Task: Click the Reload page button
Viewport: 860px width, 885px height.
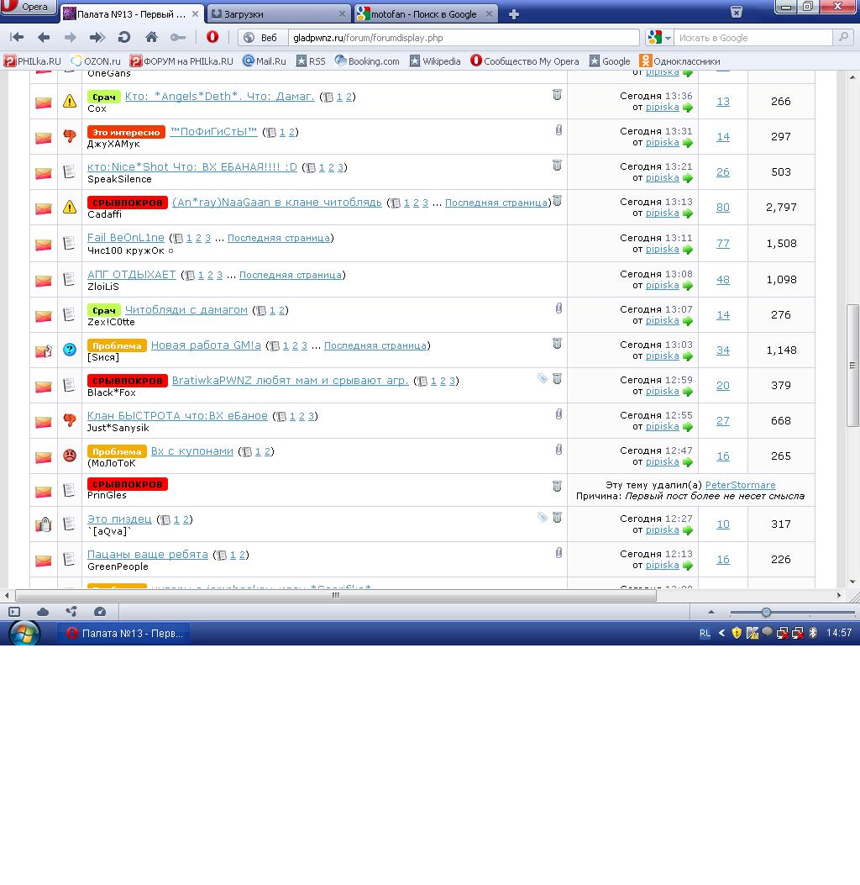Action: [124, 38]
